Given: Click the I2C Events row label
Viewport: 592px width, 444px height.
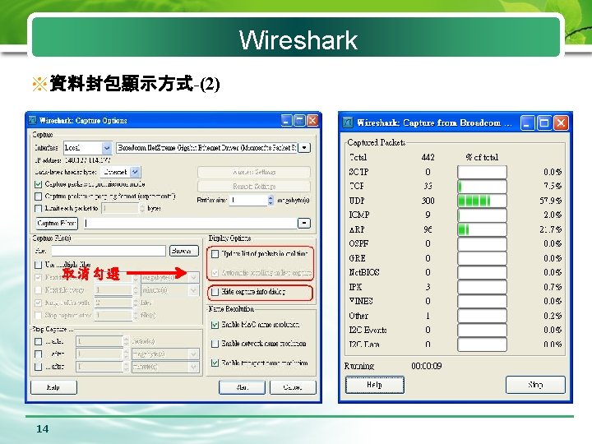Looking at the screenshot, I should coord(368,330).
